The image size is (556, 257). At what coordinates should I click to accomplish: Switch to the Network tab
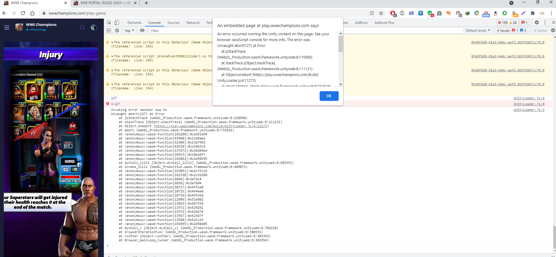[x=193, y=23]
